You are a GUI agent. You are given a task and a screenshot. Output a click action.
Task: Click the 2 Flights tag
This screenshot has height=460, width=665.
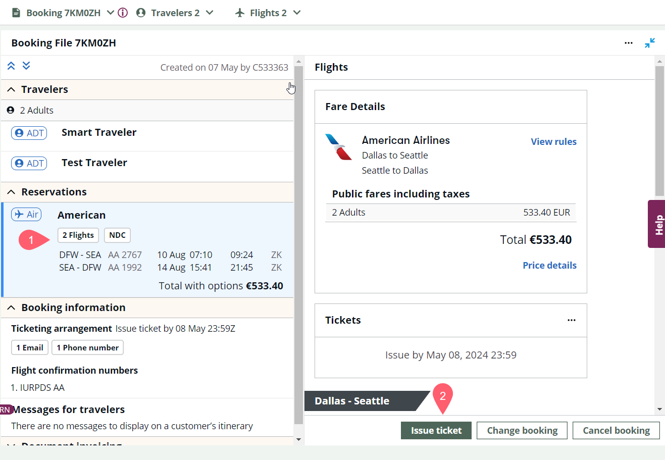pyautogui.click(x=78, y=235)
